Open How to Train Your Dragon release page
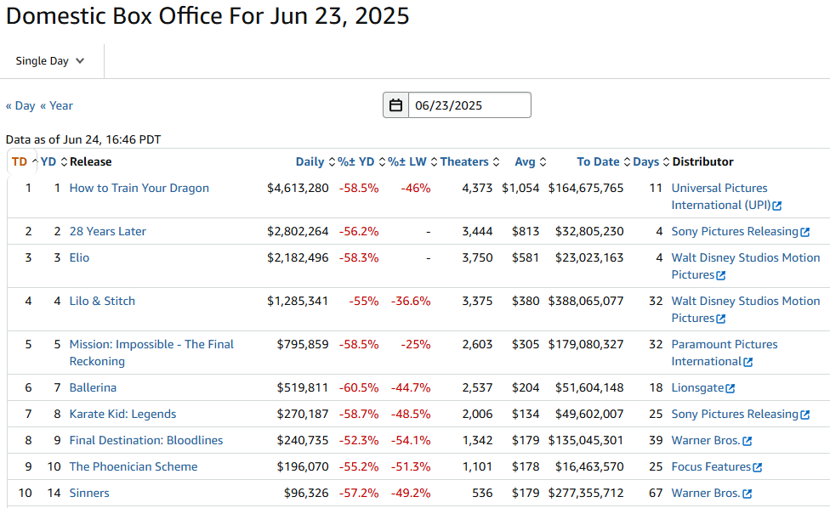Viewport: 830px width, 508px height. click(x=139, y=188)
